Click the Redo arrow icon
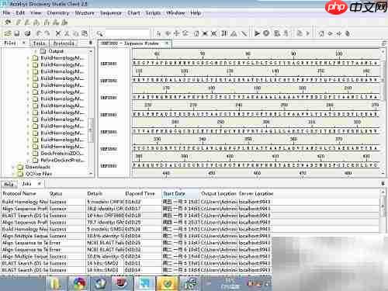Image resolution: width=388 pixels, height=291 pixels. coord(47,33)
